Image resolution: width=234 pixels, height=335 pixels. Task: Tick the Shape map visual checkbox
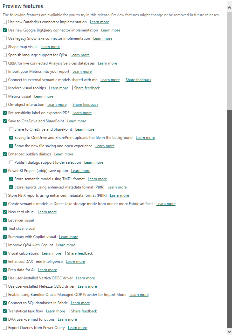pos(5,47)
